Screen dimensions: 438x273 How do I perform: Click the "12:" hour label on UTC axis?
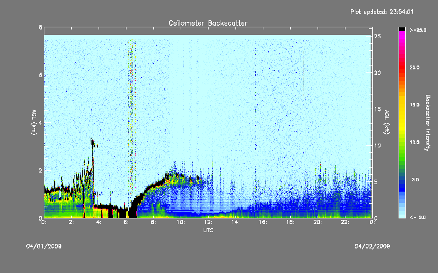[208, 222]
